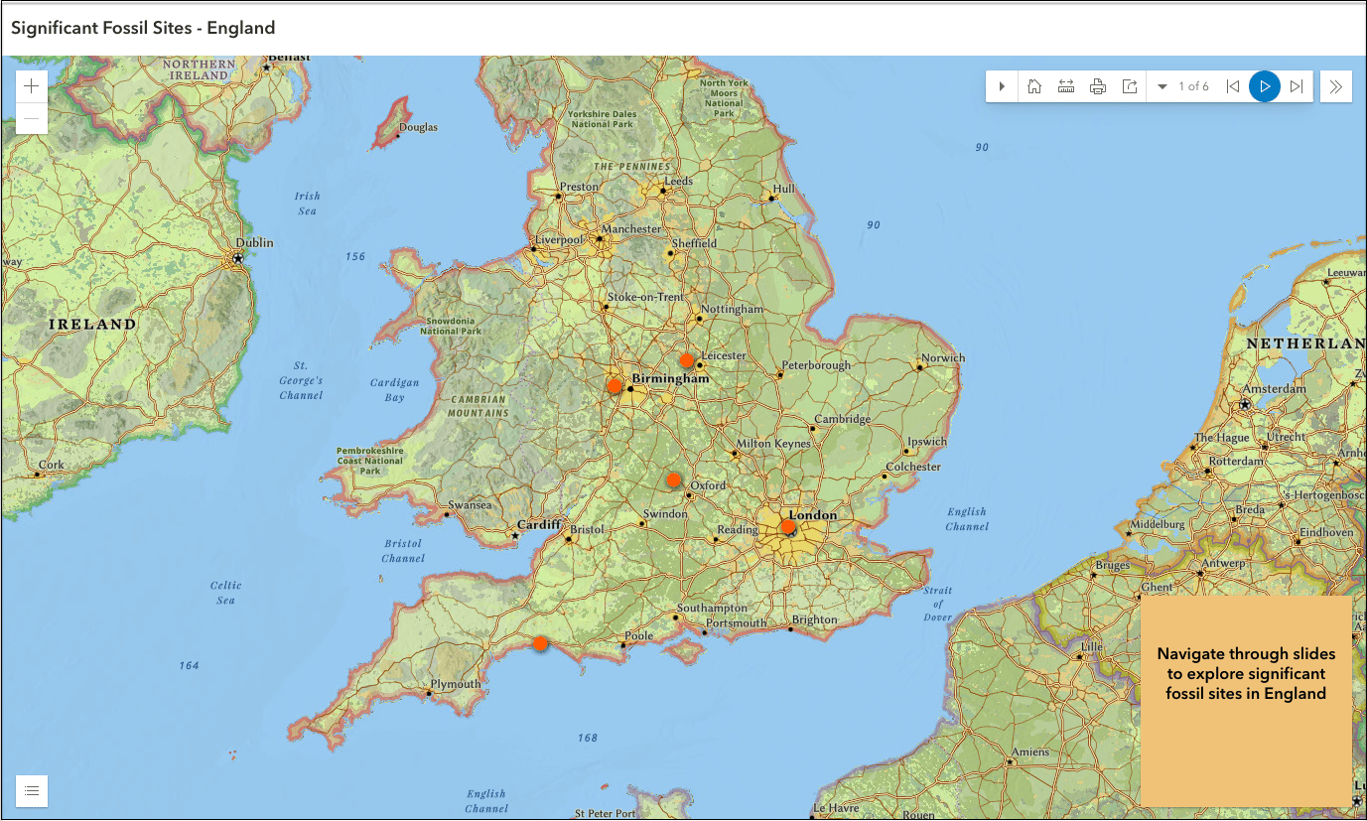Open the legend panel at bottom left

coord(31,790)
